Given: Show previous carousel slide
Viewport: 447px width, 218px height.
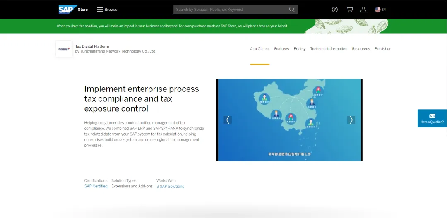Looking at the screenshot, I should point(228,120).
